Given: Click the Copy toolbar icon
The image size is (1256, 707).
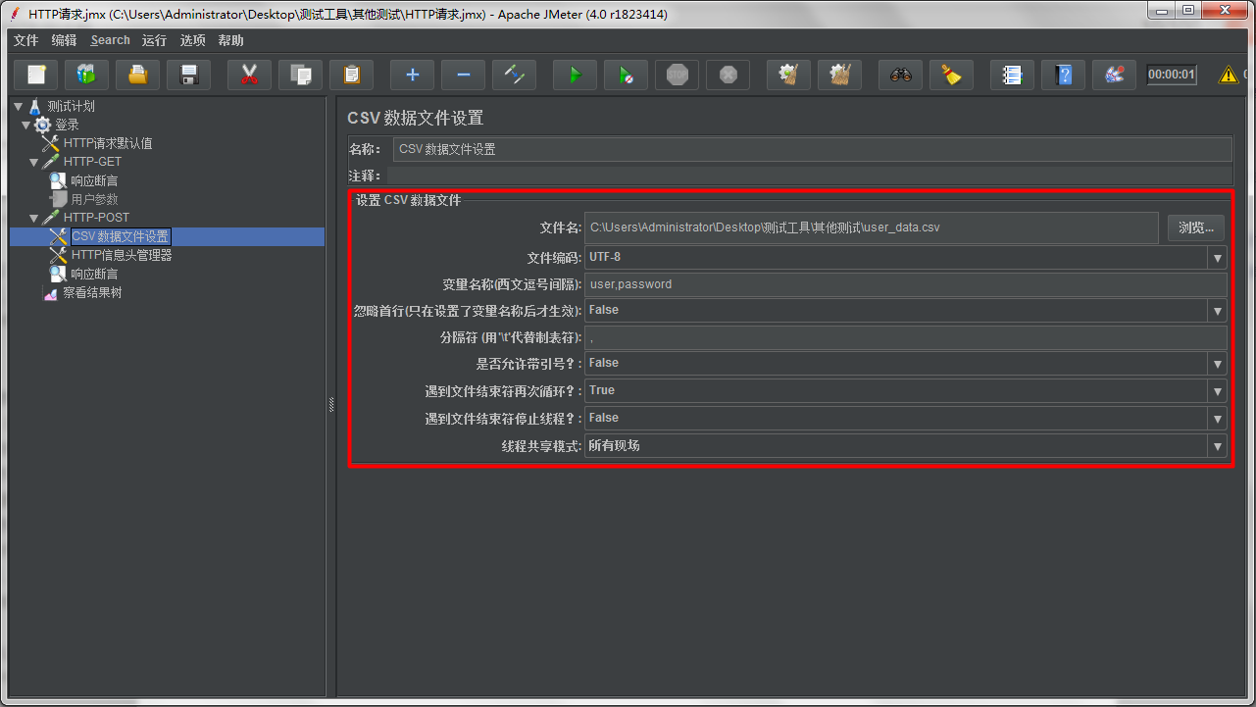Looking at the screenshot, I should pos(301,75).
